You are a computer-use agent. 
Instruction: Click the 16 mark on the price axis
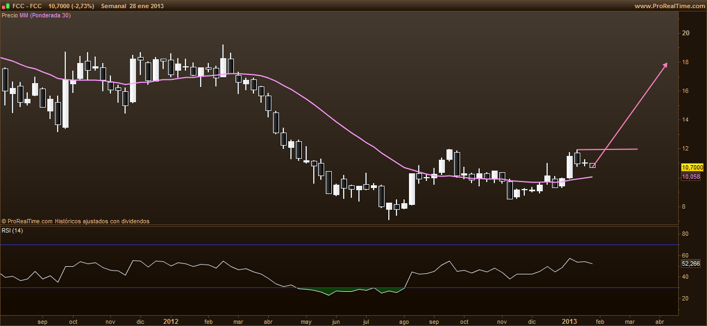686,91
